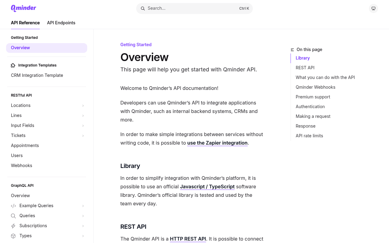Jump to API rate limits section
Screen dimensions: 389x243
point(309,136)
